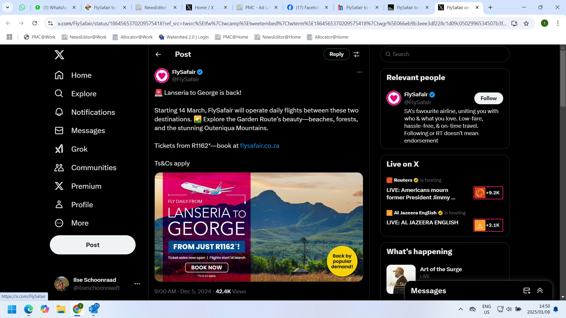566x318 pixels.
Task: Click the Reply button
Action: click(336, 54)
